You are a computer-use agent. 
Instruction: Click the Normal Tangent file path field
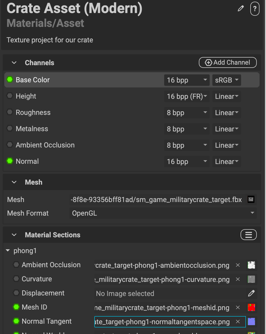(163, 322)
